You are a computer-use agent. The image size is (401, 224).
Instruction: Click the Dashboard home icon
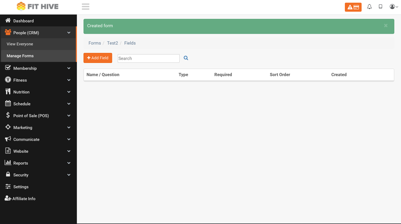tap(8, 20)
